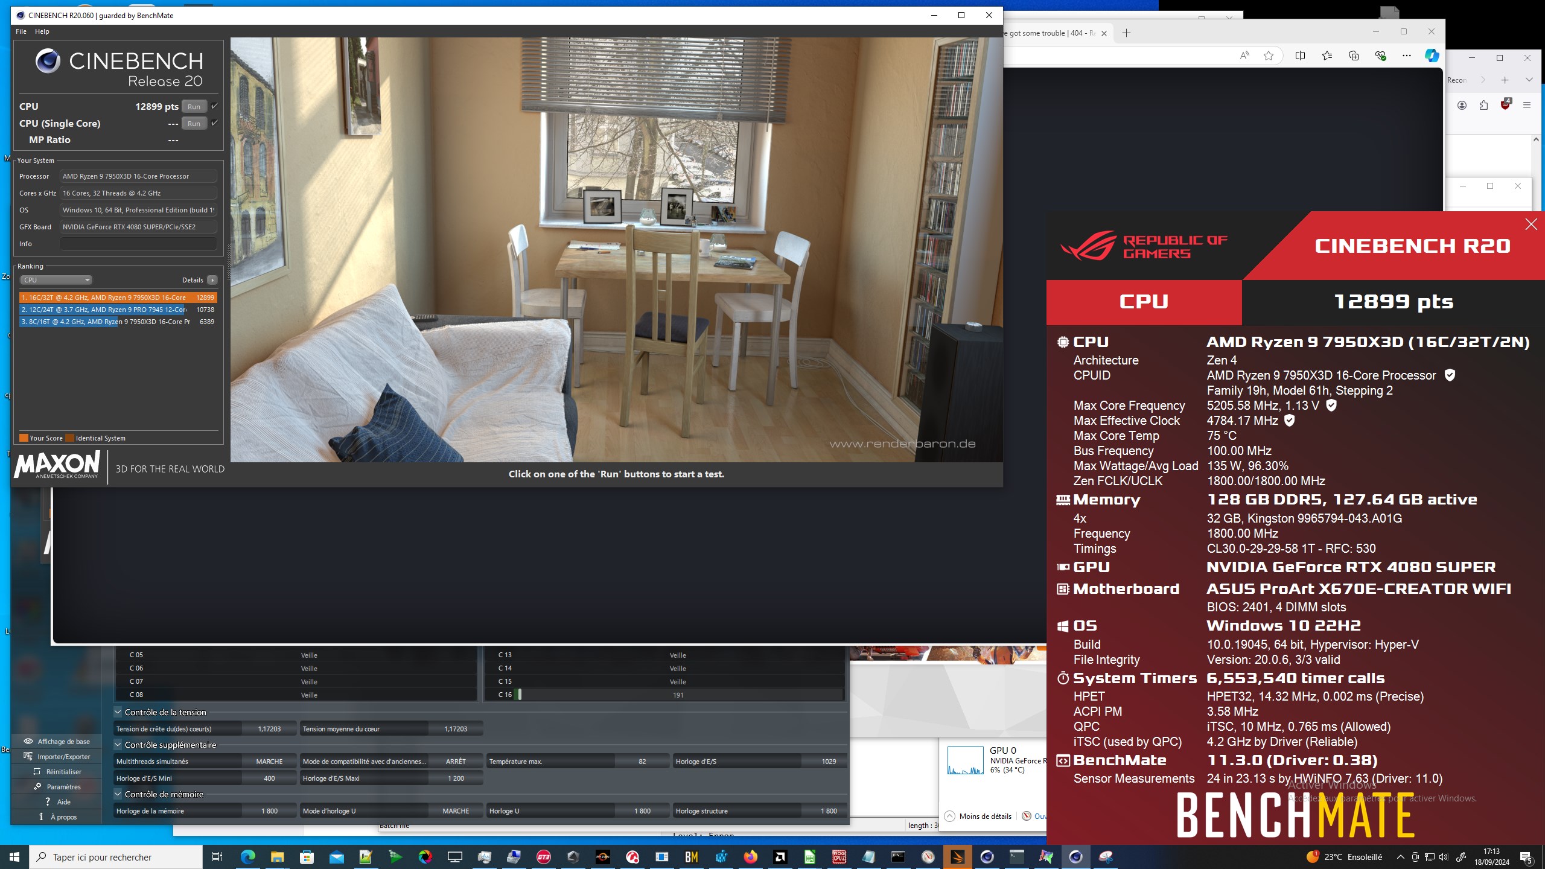Open the notification center icon
This screenshot has width=1545, height=869.
tap(1526, 857)
